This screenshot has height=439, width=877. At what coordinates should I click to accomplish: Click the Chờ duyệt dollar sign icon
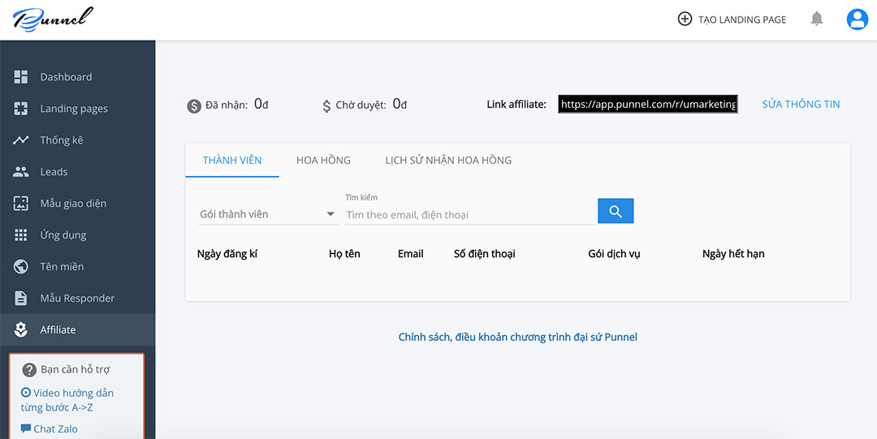tap(326, 105)
